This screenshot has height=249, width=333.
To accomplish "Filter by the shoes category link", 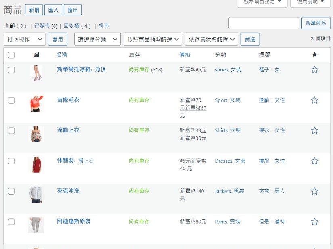I will tap(222, 70).
